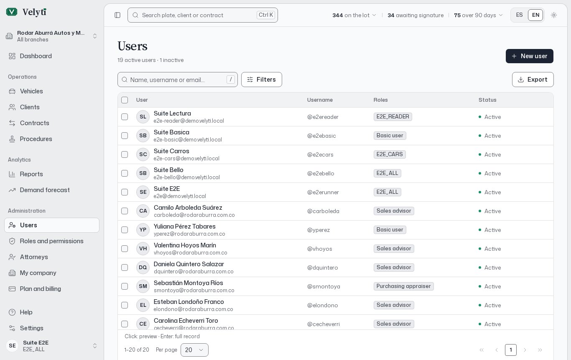Click the YP avatar for Yuliana Pérez
This screenshot has width=571, height=360.
[143, 230]
